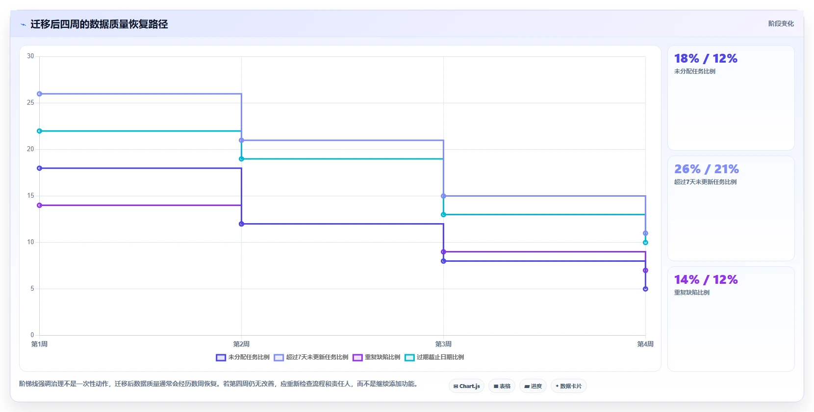This screenshot has width=814, height=412.
Task: Click the y-axis value 5
Action: (x=32, y=289)
